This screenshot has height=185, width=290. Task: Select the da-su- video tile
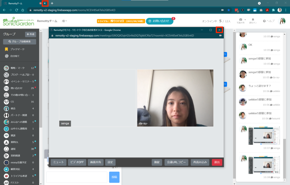[x=175, y=98]
